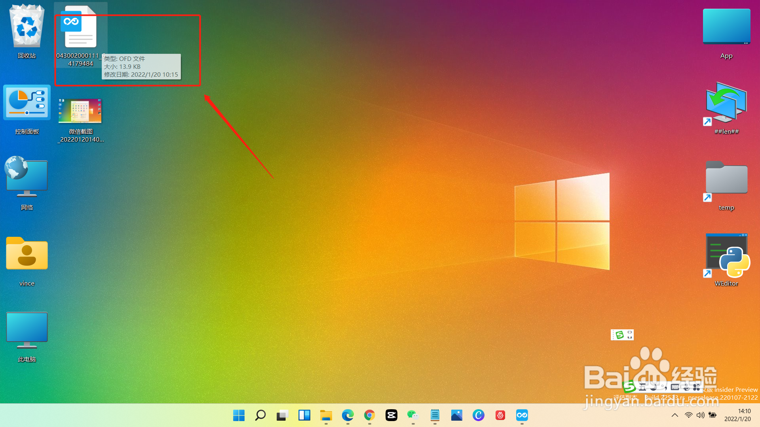
Task: Select the Recycle Bin (回收站) icon
Action: pos(27,27)
